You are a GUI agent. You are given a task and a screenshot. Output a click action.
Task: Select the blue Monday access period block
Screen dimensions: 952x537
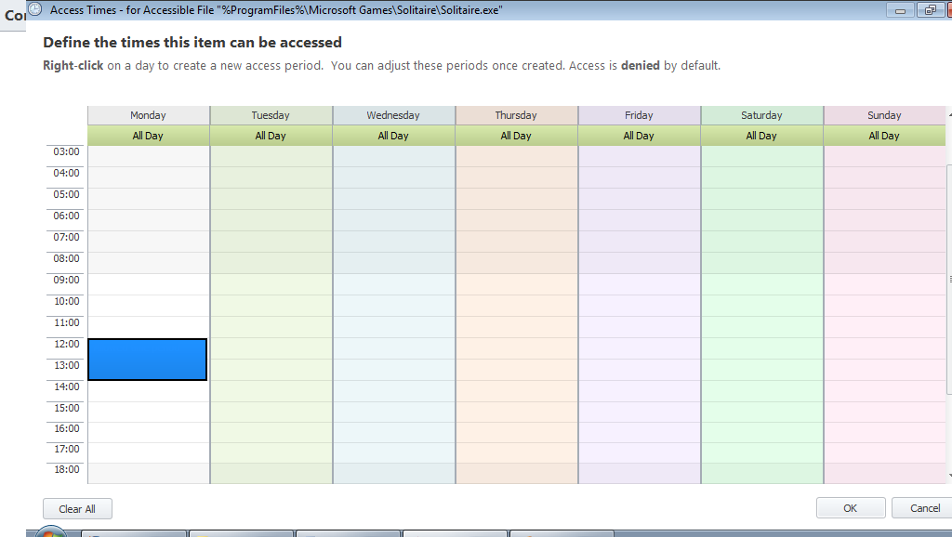pos(148,360)
